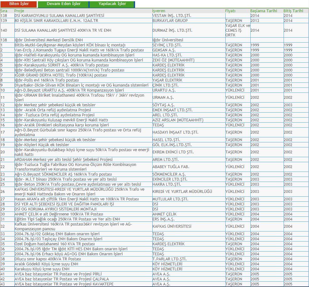Click HAKRA LTD.ŞTİ. employer cell
This screenshot has width=309, height=287.
point(189,184)
